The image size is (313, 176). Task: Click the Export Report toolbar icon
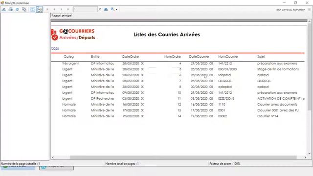coord(4,9)
